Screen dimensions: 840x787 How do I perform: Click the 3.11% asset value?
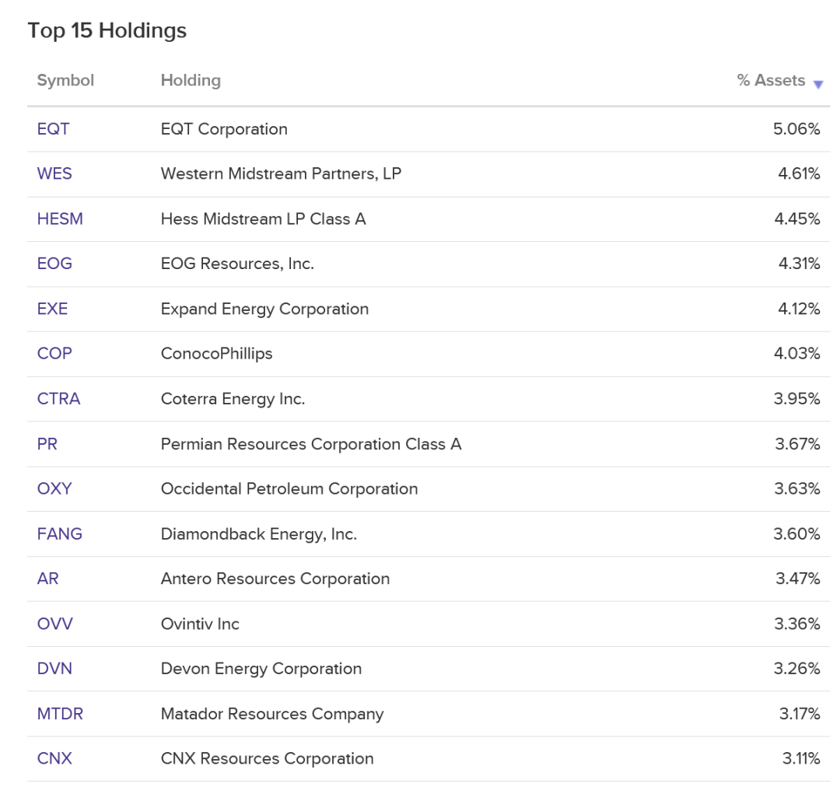pos(801,758)
